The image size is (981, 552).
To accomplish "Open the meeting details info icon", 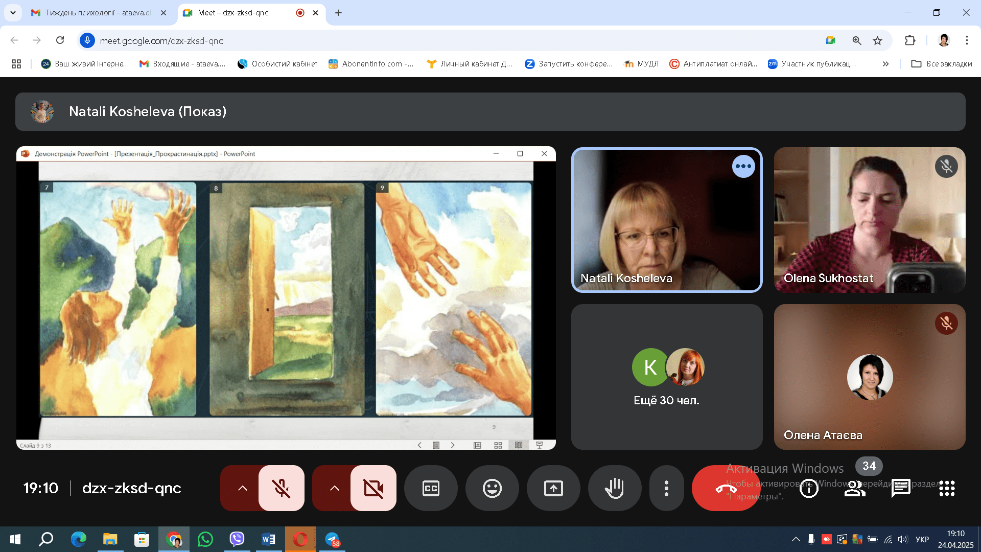I will coord(809,488).
